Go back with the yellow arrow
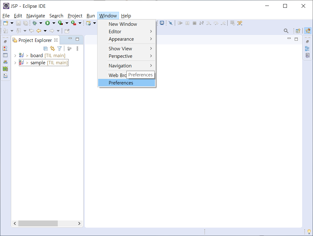This screenshot has width=313, height=236. [39, 31]
